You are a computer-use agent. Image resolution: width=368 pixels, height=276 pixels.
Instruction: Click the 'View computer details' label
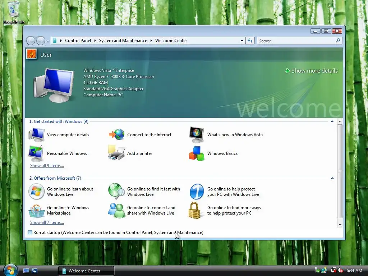[x=68, y=135]
